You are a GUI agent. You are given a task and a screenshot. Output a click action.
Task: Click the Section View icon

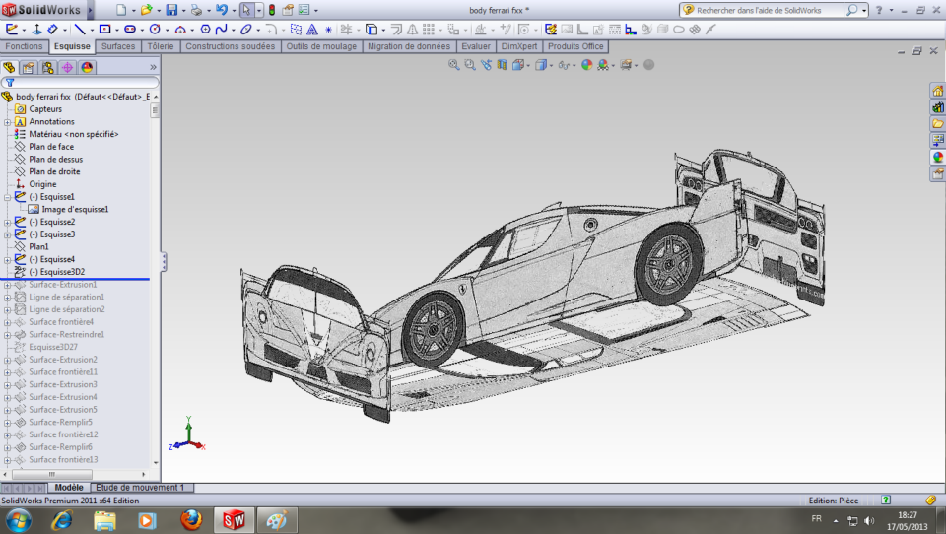(x=502, y=65)
